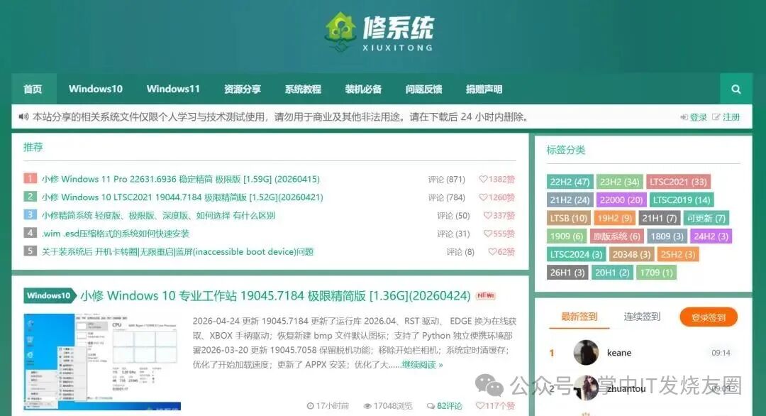Open 小修精简系统 轻度版 极限版 article
Screen dimensions: 766x416
click(x=158, y=215)
